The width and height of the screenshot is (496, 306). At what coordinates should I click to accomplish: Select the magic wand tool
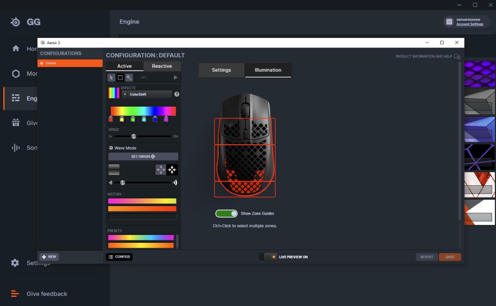click(x=129, y=78)
